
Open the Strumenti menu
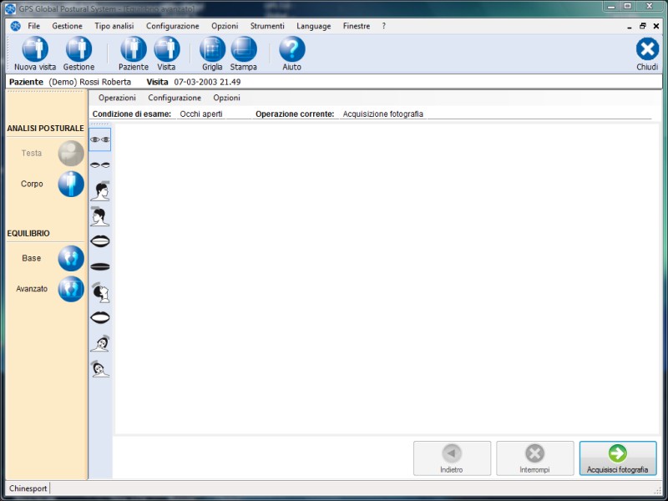pyautogui.click(x=267, y=26)
